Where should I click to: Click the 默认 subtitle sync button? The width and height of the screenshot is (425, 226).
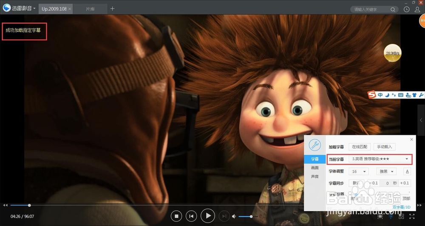coord(356,183)
